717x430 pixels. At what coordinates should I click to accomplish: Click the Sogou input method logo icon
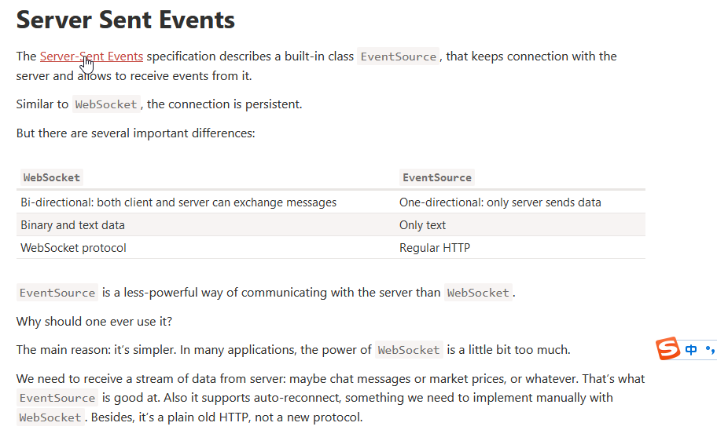click(x=668, y=349)
